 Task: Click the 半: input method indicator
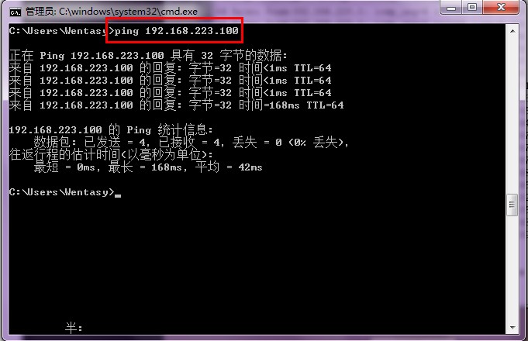[74, 328]
